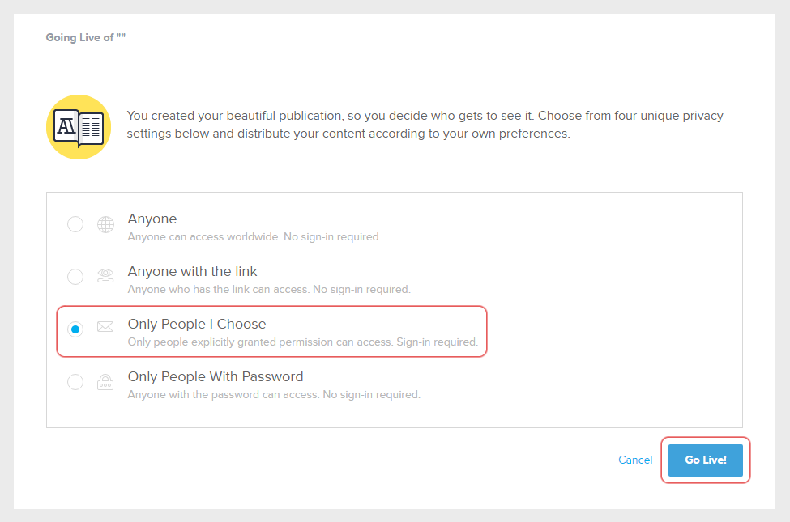
Task: Click the "Only People I Choose" title text
Action: point(197,324)
